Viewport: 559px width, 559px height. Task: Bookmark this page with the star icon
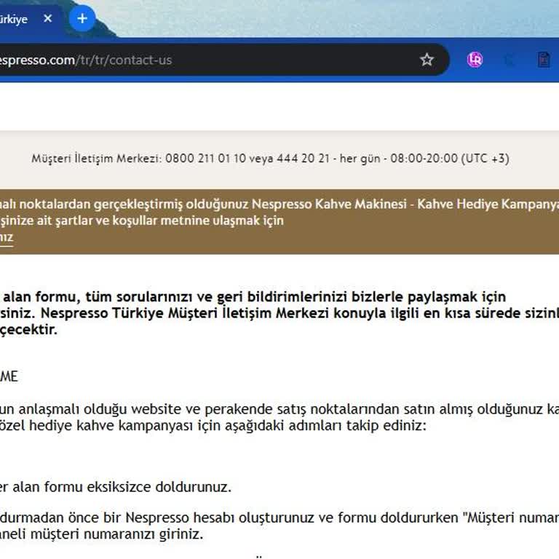pos(427,60)
